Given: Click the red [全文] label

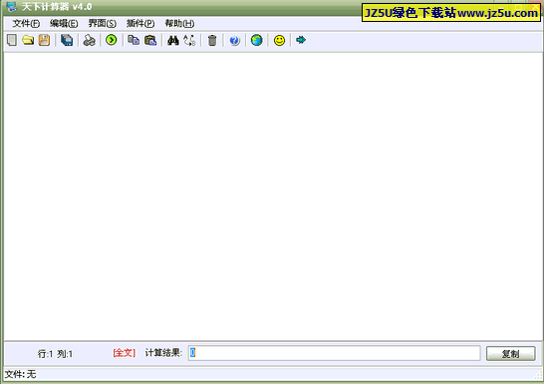Looking at the screenshot, I should (125, 353).
